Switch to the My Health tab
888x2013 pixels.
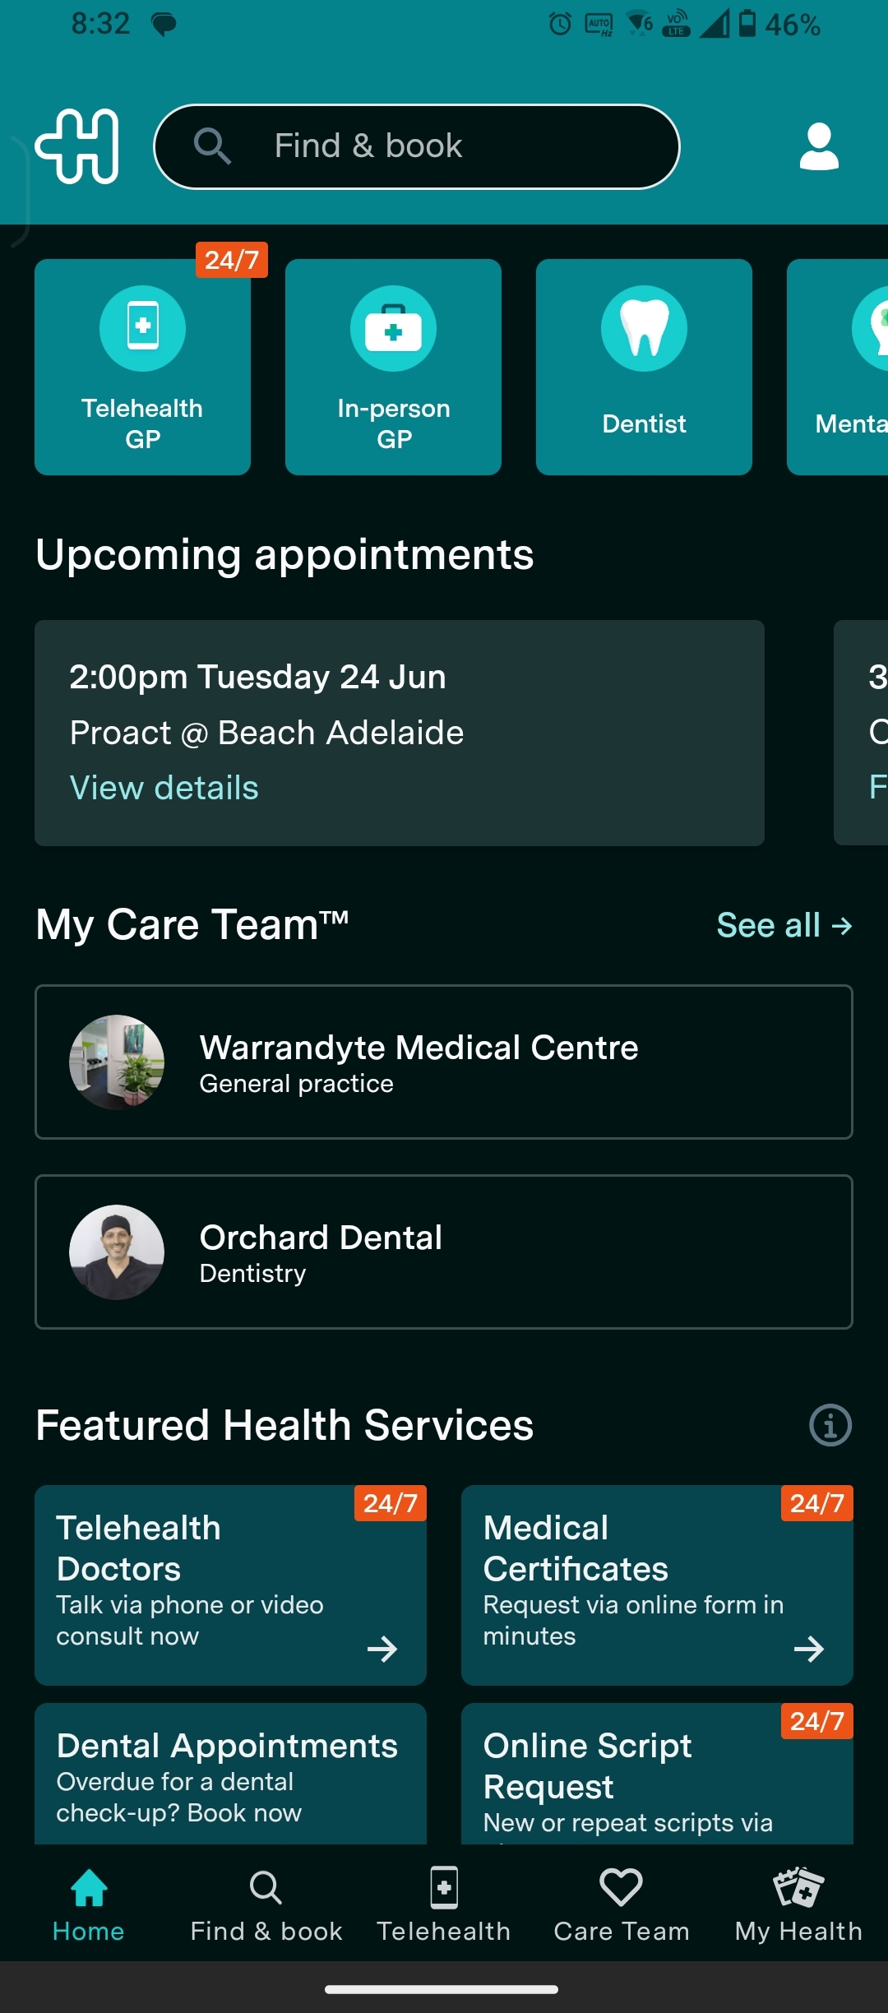point(798,1904)
